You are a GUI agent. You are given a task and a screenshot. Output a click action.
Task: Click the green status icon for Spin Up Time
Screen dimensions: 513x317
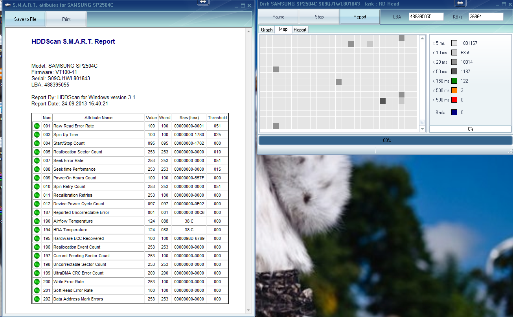tap(37, 135)
